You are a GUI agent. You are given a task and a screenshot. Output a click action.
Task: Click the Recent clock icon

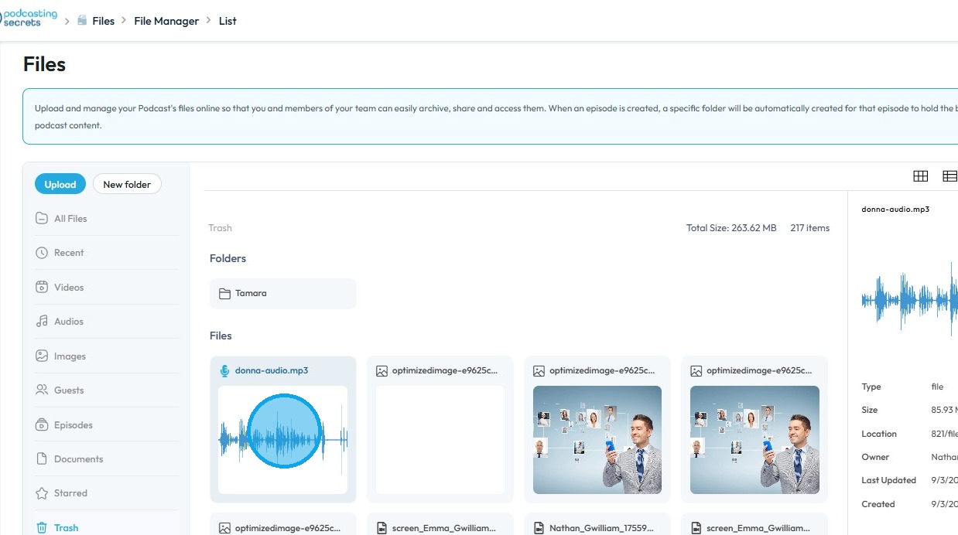pos(42,253)
